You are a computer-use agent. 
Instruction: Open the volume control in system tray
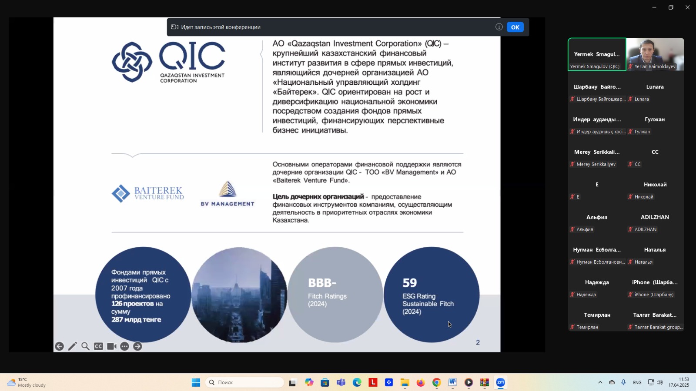click(660, 382)
